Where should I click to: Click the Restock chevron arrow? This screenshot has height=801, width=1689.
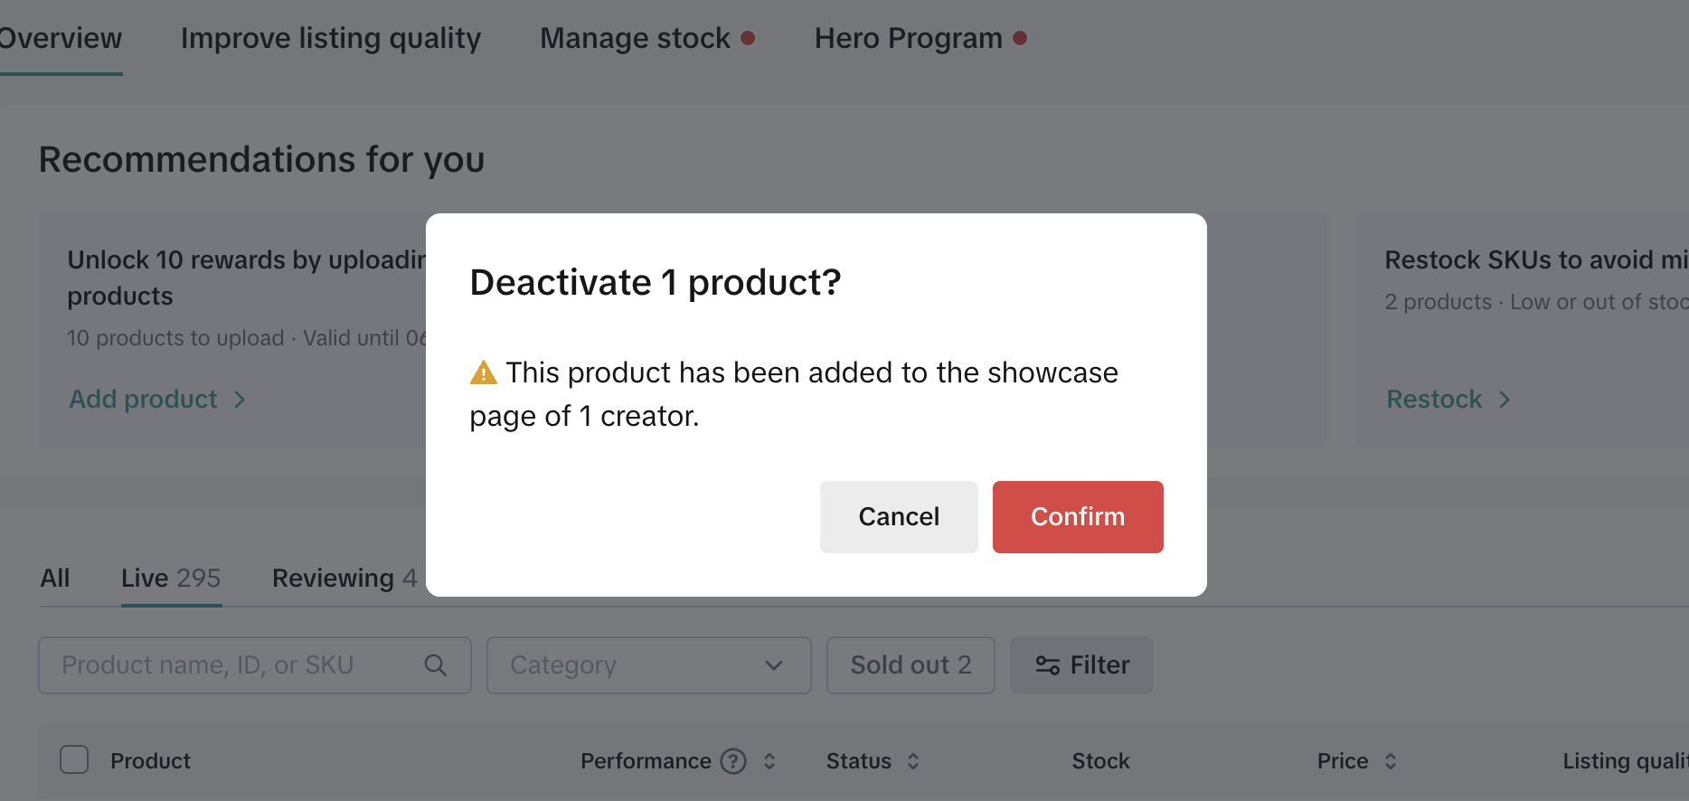click(1505, 400)
